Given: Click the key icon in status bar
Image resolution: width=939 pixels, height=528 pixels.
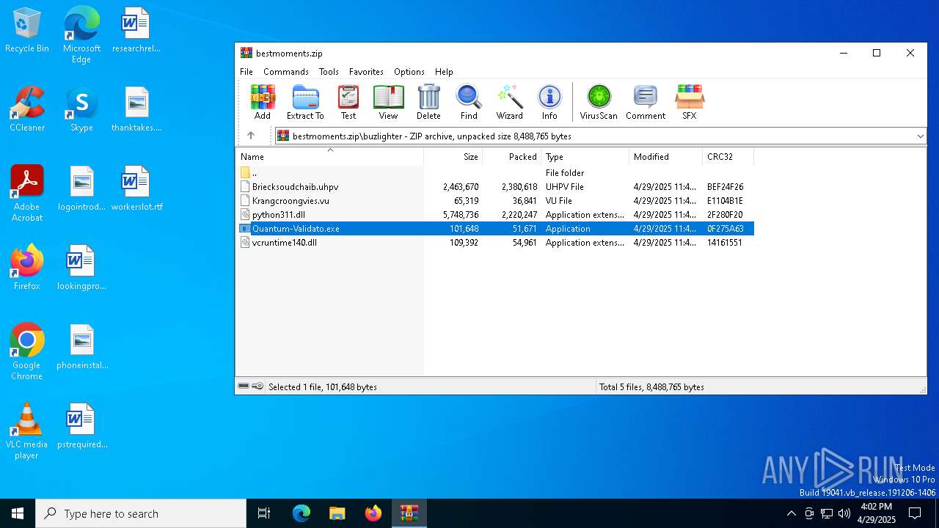Looking at the screenshot, I should (x=257, y=386).
